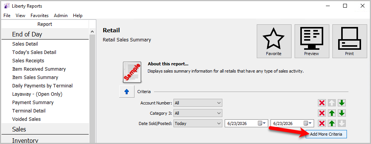Open the Account Number dropdown
Screen dimensions: 371x144
pos(198,103)
